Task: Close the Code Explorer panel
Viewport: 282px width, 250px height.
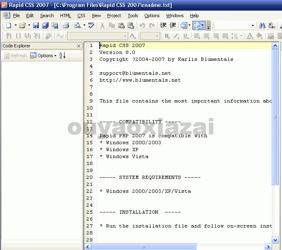Action: click(78, 46)
